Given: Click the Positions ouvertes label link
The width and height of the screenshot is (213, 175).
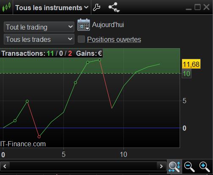Looking at the screenshot, I should point(114,39).
